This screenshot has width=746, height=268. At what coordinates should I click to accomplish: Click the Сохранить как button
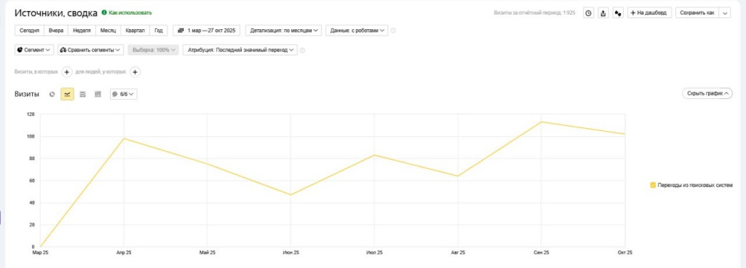(x=697, y=13)
